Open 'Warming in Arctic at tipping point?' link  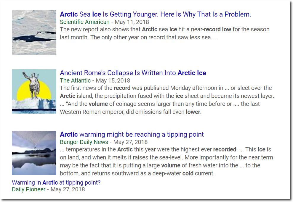point(56,182)
